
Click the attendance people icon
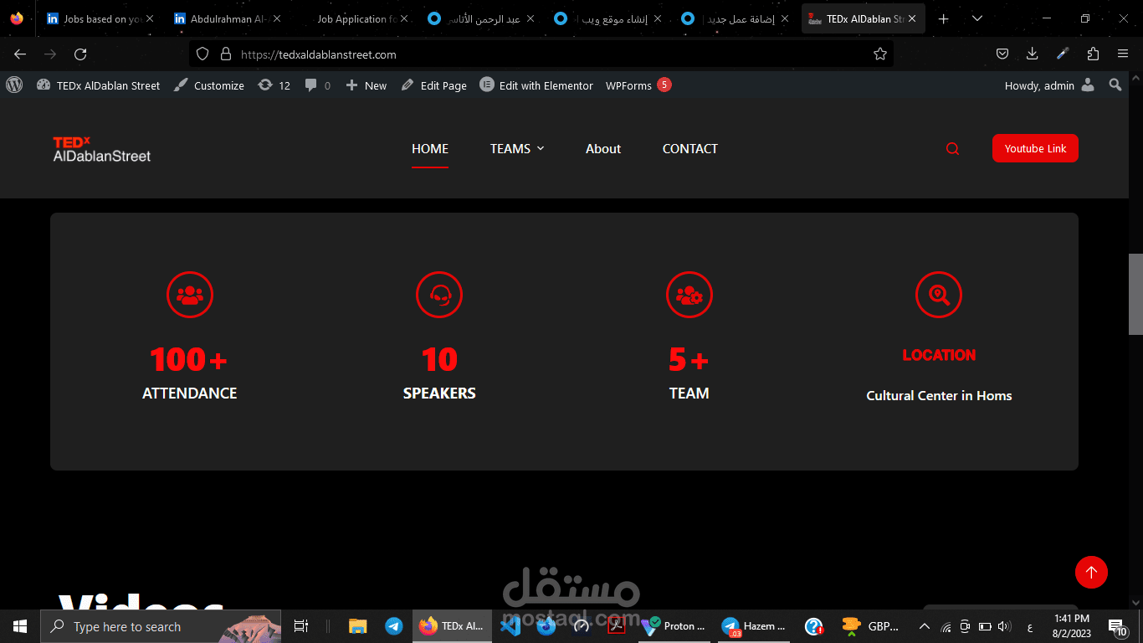pyautogui.click(x=190, y=295)
